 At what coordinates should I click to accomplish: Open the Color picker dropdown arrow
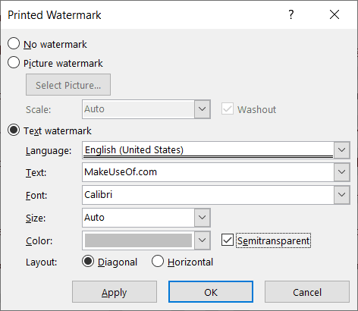[202, 240]
